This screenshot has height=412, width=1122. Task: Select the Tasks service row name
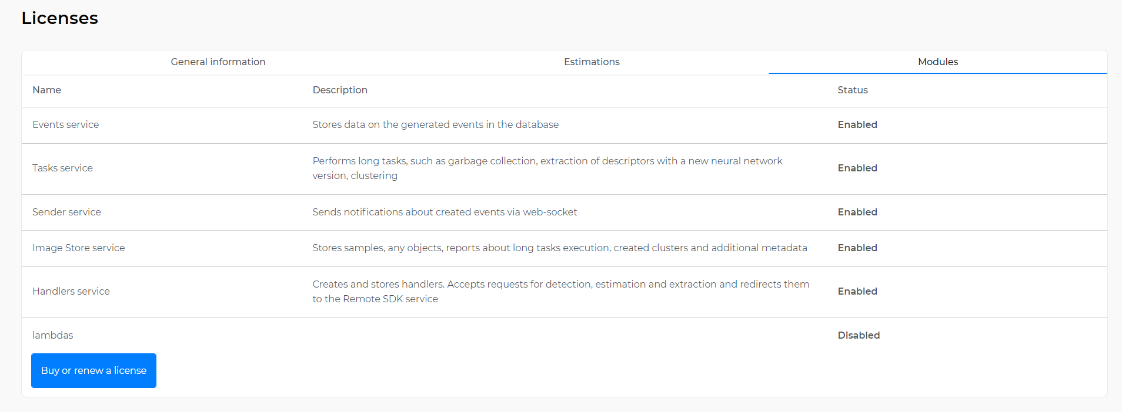pyautogui.click(x=62, y=168)
